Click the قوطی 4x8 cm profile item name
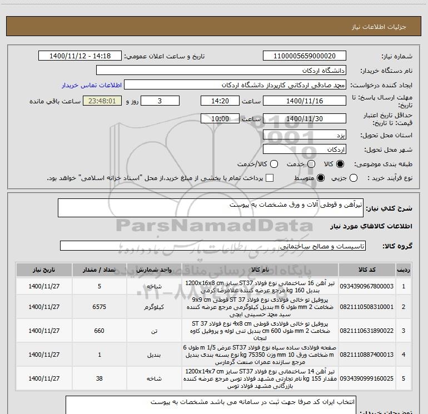 [x=260, y=331]
